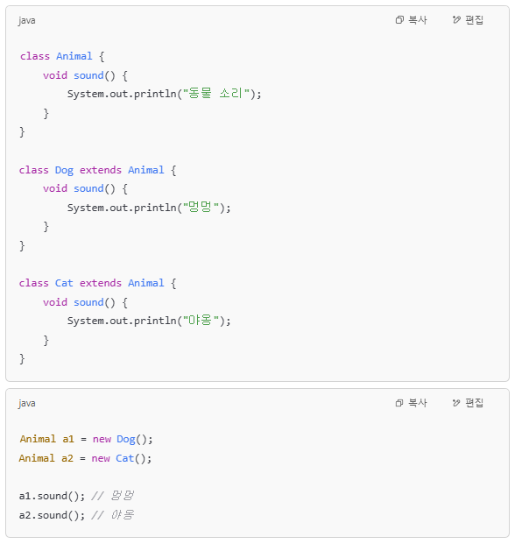Click java language label of second block
Image resolution: width=522 pixels, height=544 pixels.
pyautogui.click(x=26, y=403)
